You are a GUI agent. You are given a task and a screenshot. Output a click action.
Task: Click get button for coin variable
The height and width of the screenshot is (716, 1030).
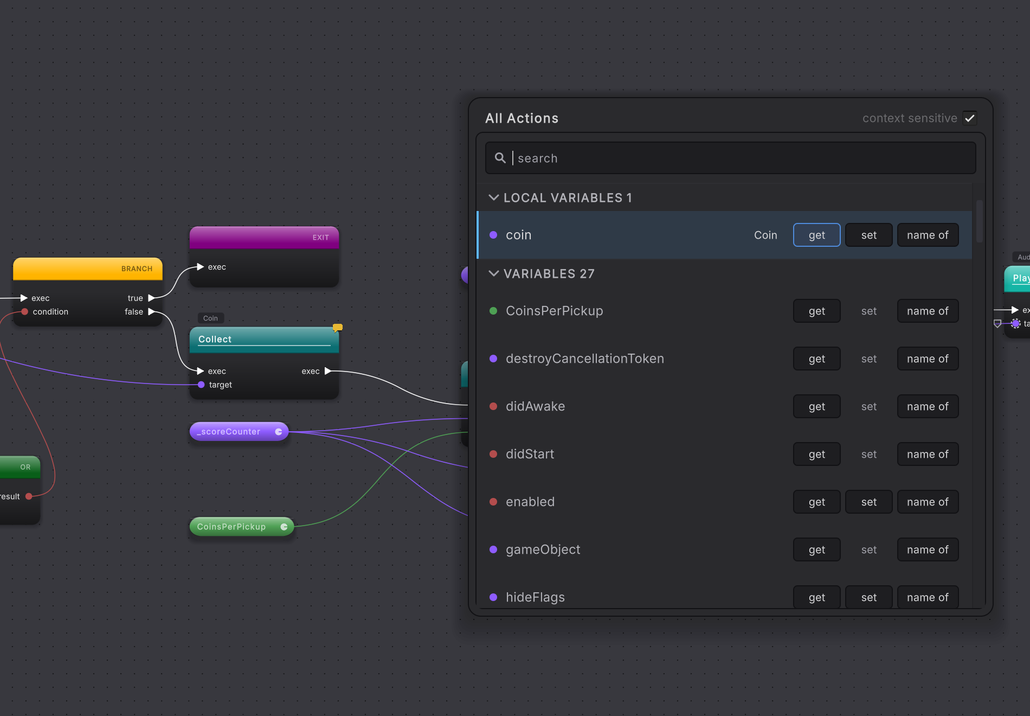tap(816, 235)
